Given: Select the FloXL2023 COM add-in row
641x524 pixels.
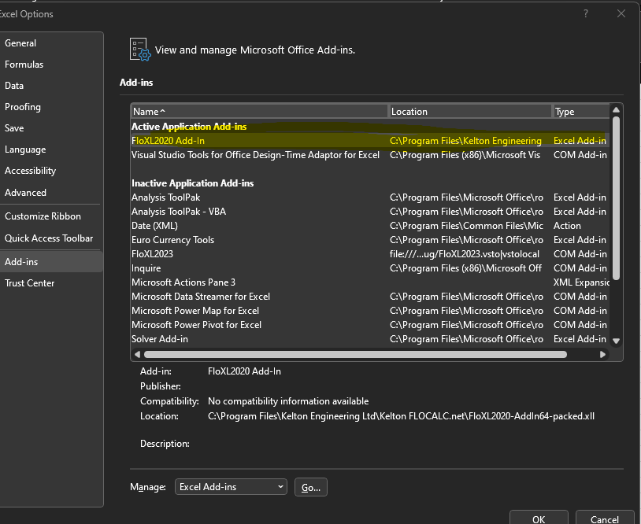Looking at the screenshot, I should click(x=369, y=254).
